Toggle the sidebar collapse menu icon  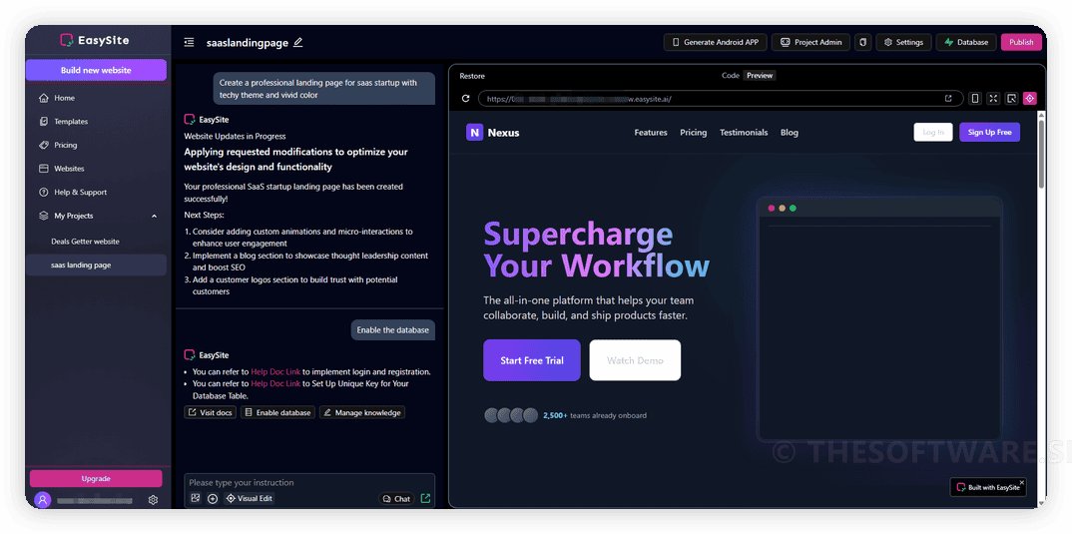[x=190, y=42]
